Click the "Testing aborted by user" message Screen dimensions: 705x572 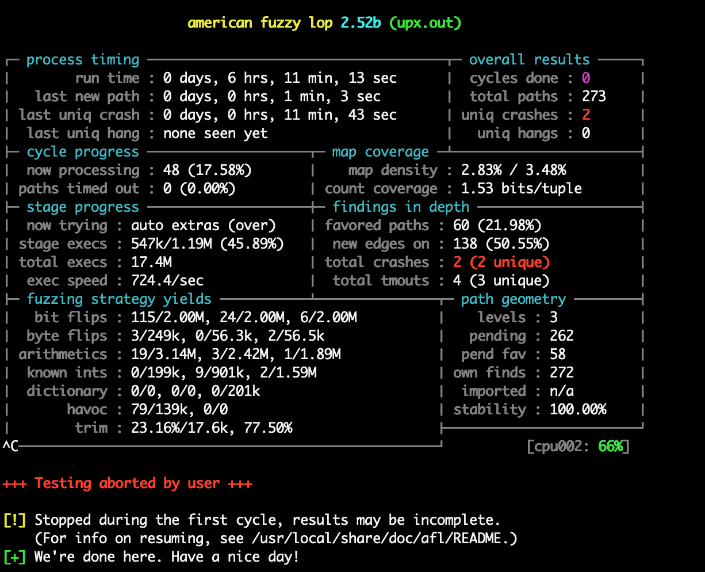(x=127, y=483)
